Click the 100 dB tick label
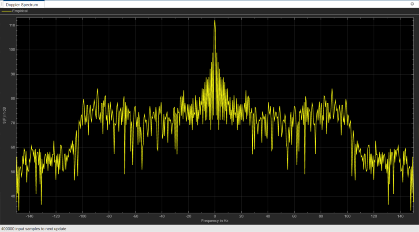Screen dimensions: 419x232 [x=12, y=50]
